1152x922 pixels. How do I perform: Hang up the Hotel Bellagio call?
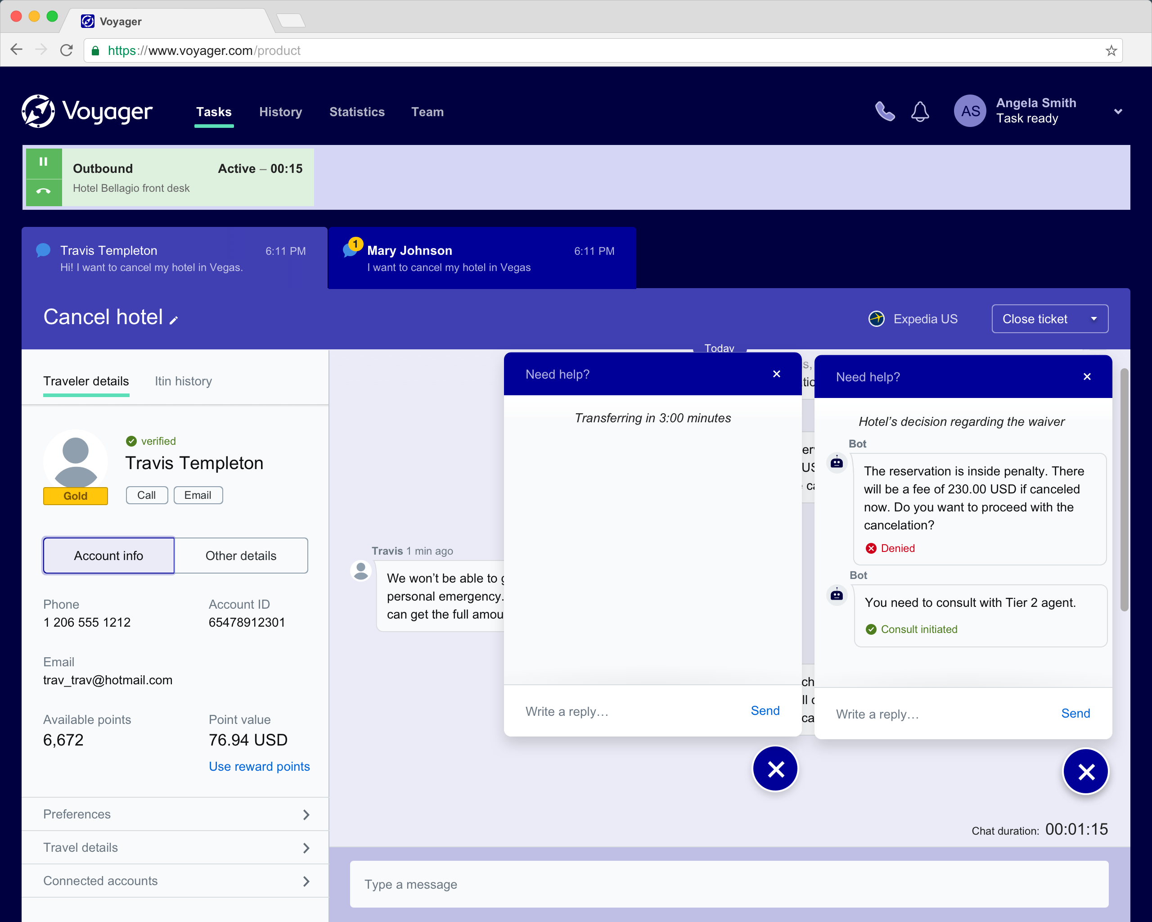43,191
